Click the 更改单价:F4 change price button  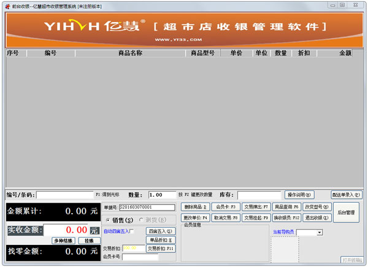[195, 218]
